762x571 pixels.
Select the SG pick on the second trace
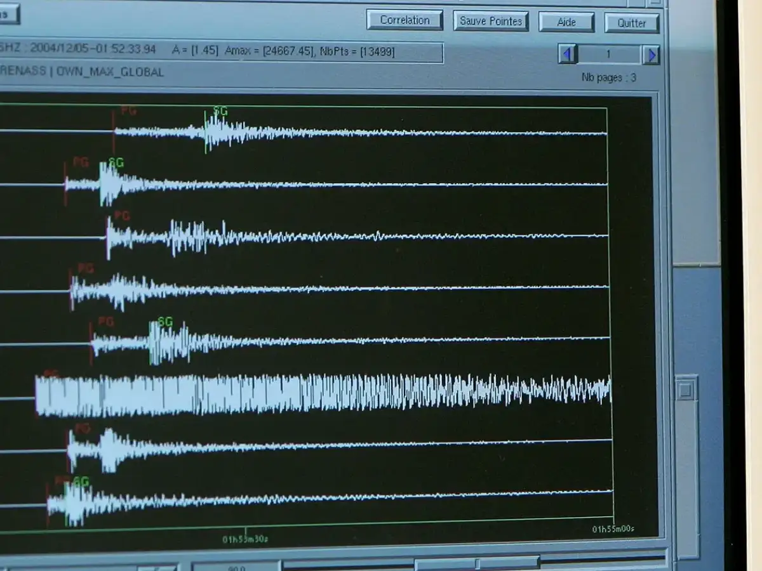[x=116, y=162]
